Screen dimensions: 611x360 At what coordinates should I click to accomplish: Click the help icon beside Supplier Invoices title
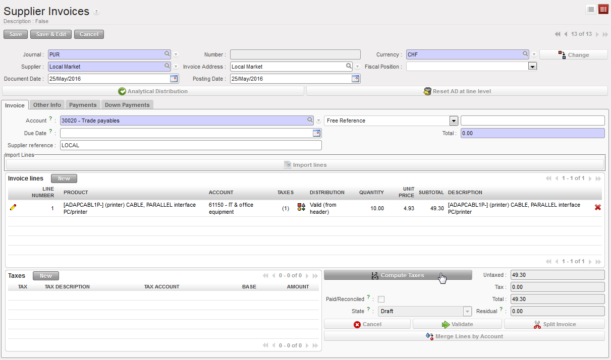click(96, 12)
